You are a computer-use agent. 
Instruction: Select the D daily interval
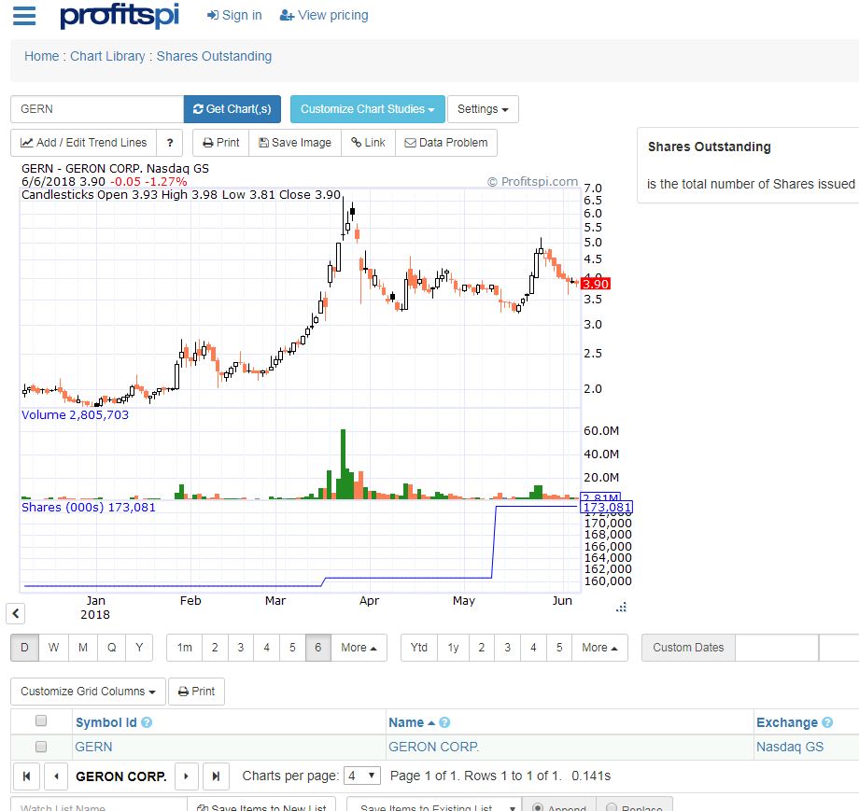pos(24,648)
